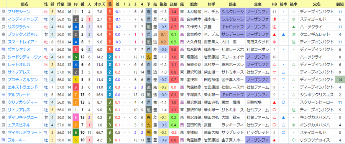Viewport: 345px width, 144px height.
Task: Open the クリノガウディー horse link
Action: (x=23, y=102)
